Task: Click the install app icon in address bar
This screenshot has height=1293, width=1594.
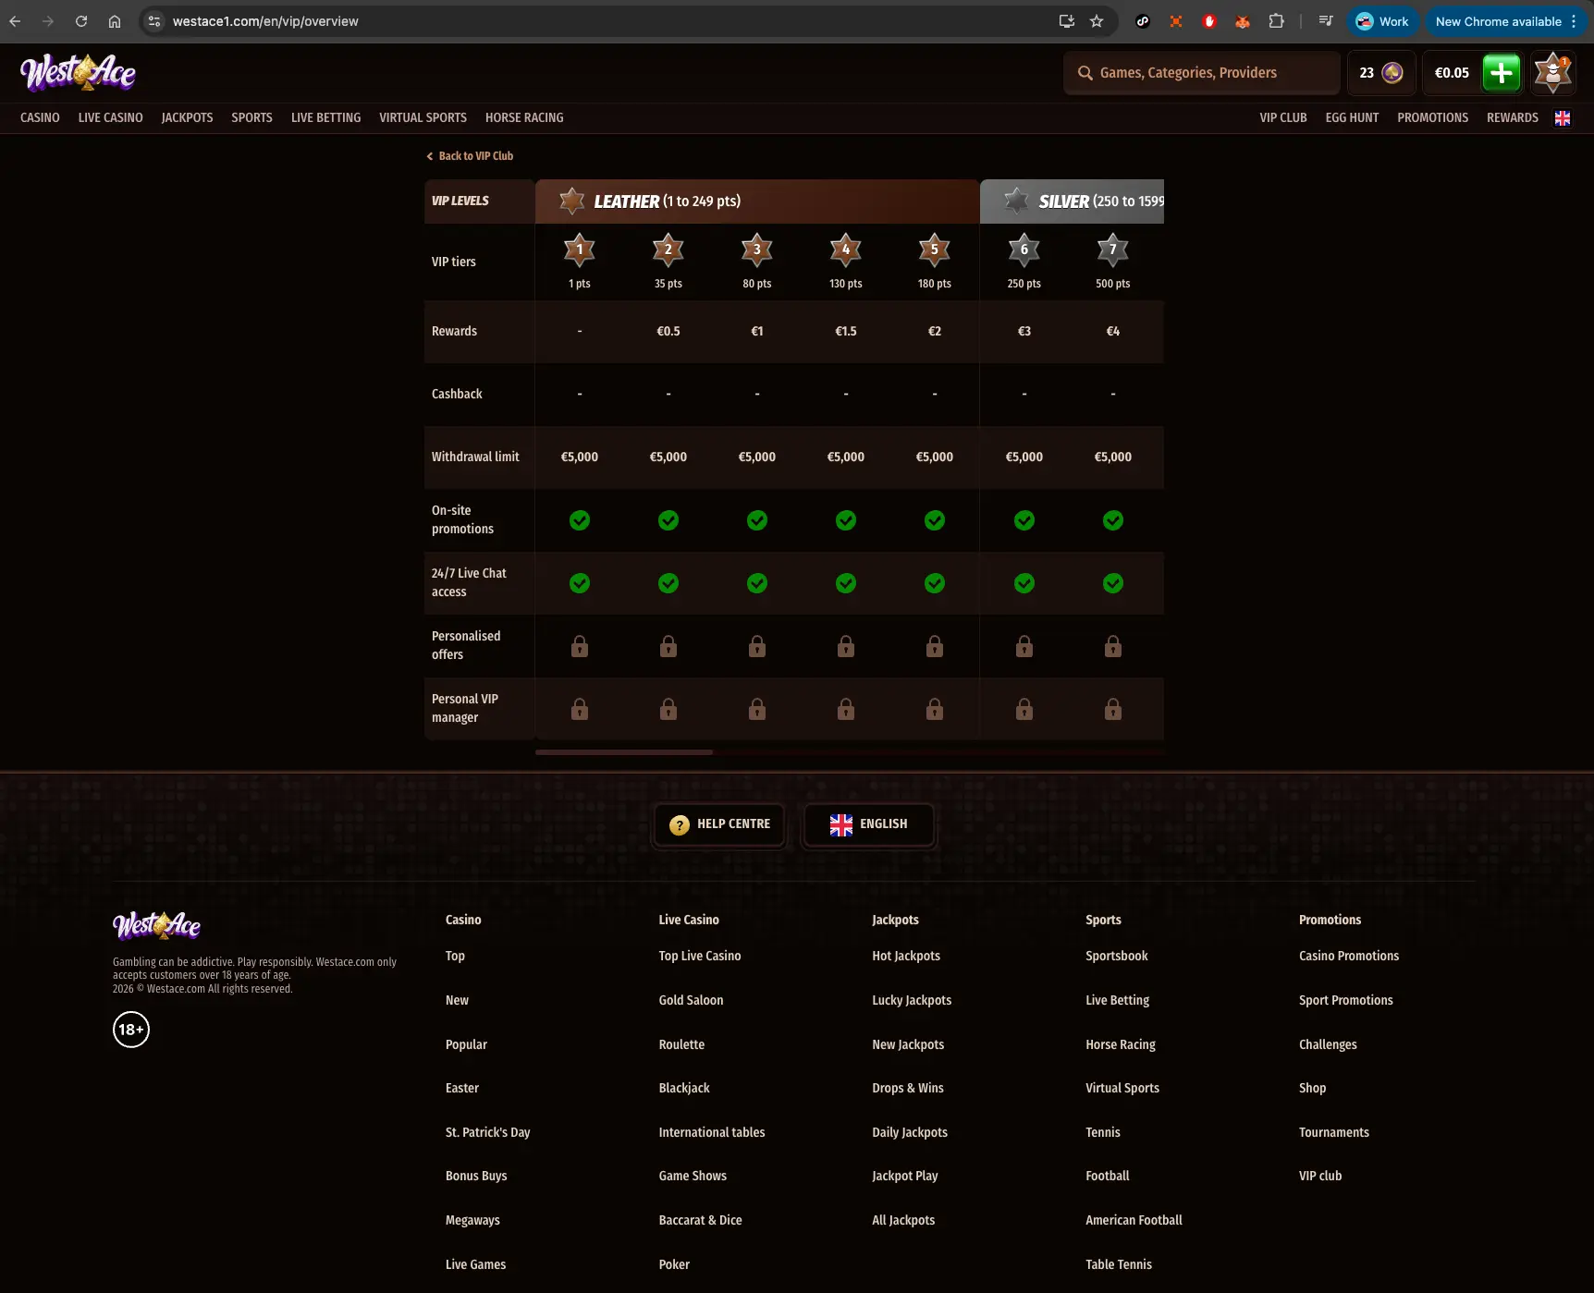Action: tap(1066, 21)
